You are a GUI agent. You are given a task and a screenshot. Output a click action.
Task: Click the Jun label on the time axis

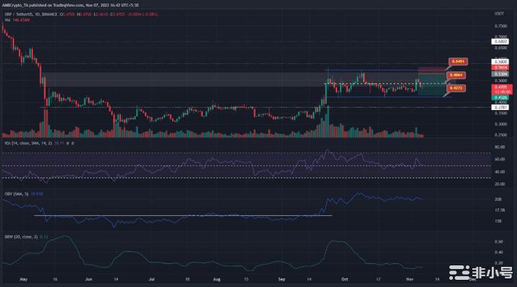tap(89, 279)
